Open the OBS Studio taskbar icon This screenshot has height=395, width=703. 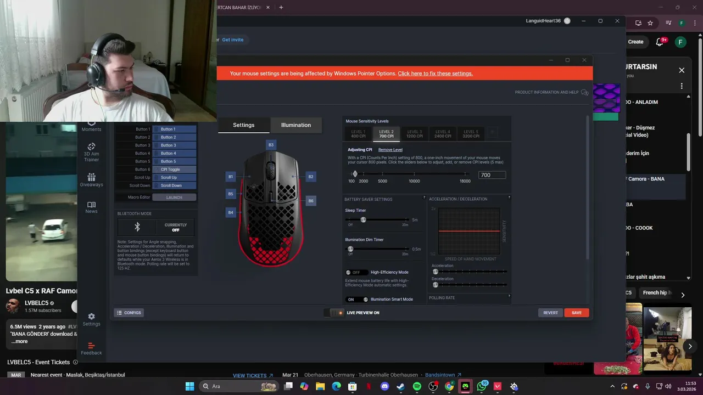(x=433, y=386)
